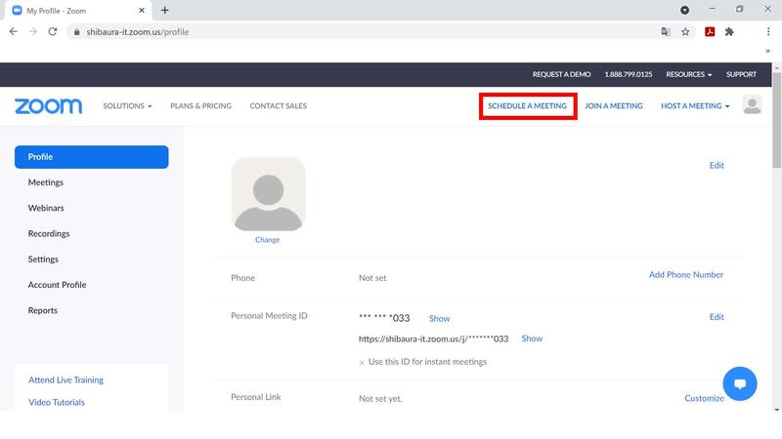This screenshot has height=439, width=782.
Task: Open a new browser tab with the plus icon
Action: point(164,10)
